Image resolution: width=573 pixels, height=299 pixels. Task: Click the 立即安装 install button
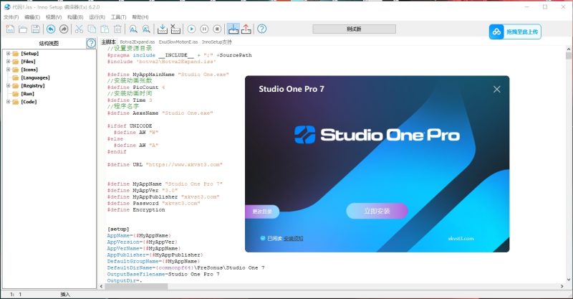pos(377,212)
